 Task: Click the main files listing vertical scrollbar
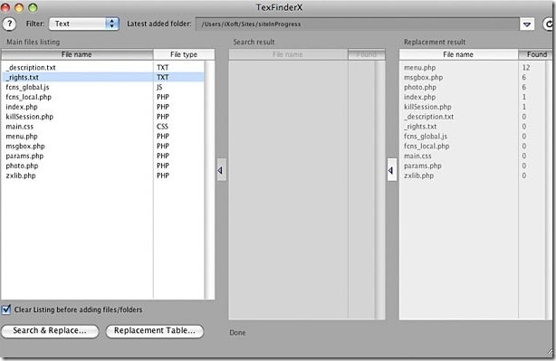209,180
